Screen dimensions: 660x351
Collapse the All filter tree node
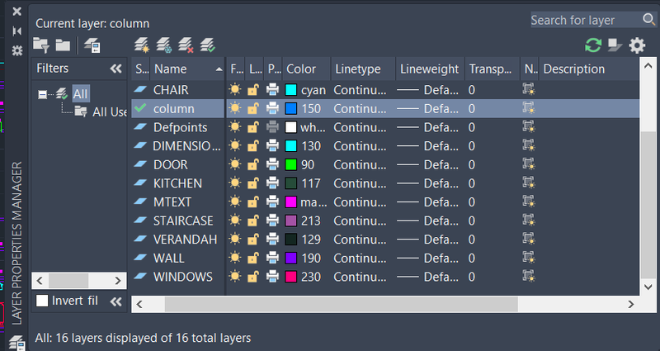42,94
